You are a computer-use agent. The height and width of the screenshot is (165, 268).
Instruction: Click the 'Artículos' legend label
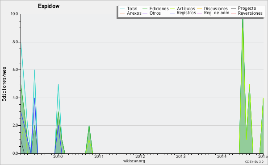pos(186,8)
